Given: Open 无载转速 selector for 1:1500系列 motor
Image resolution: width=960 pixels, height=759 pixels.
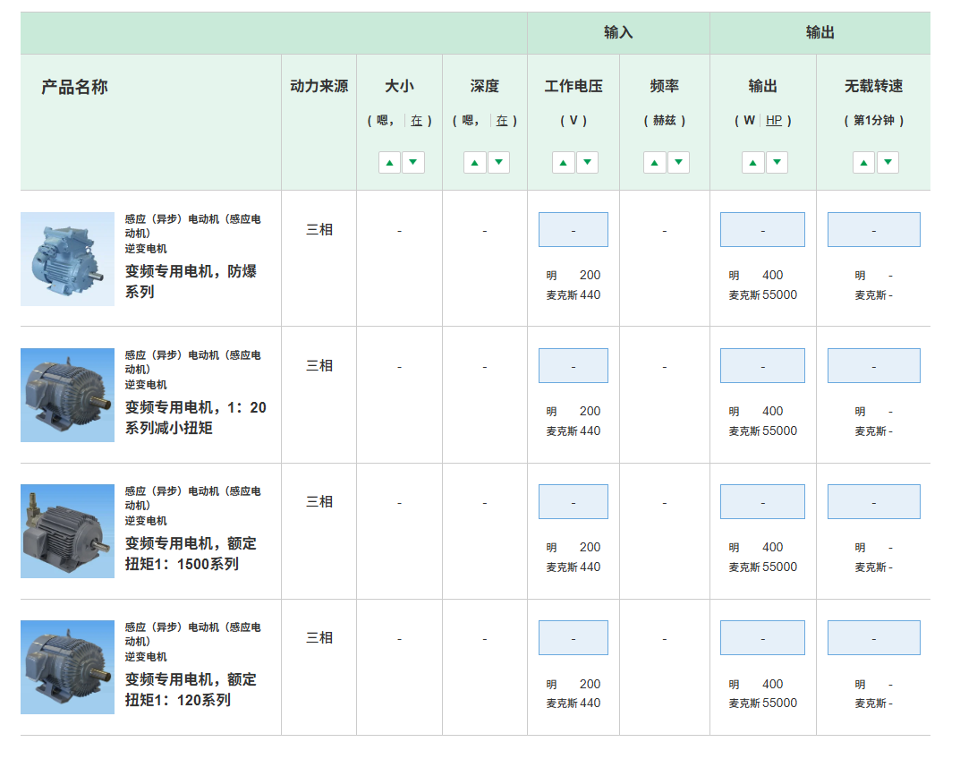Looking at the screenshot, I should (x=873, y=502).
